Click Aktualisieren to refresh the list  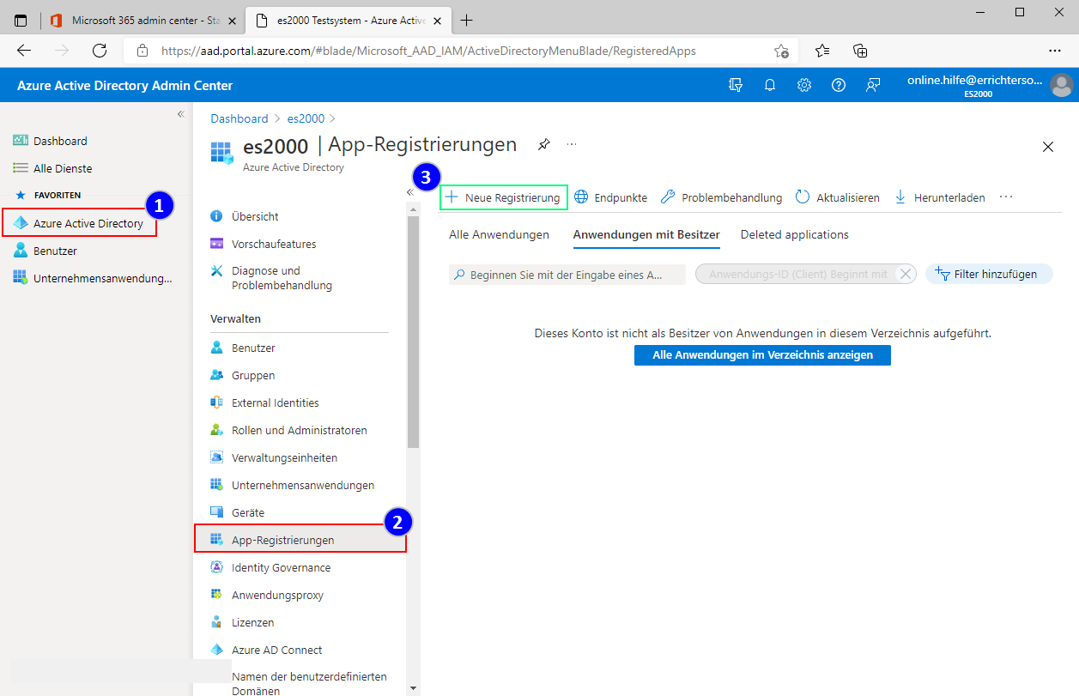point(838,197)
